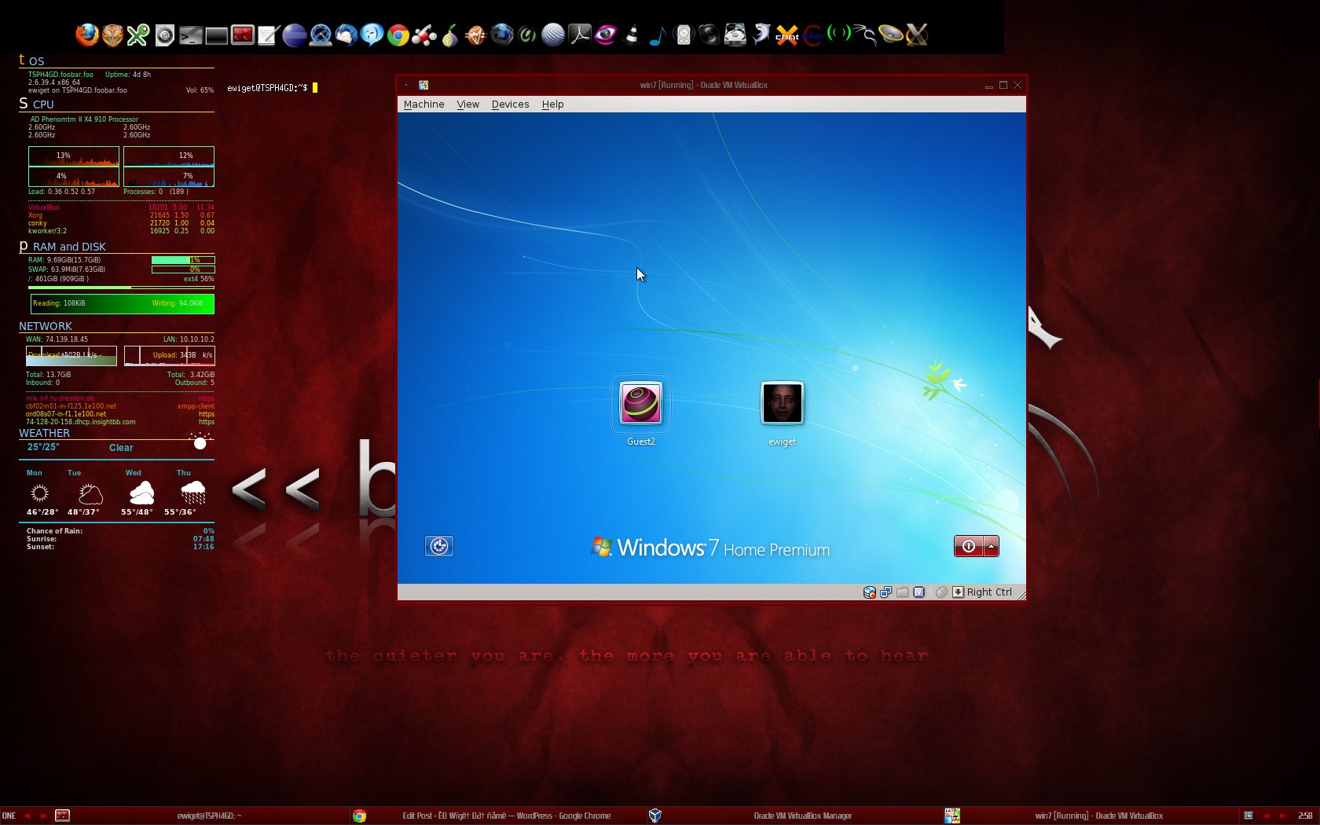Click the mouse integration indicator in status bar
Image resolution: width=1320 pixels, height=825 pixels.
[x=941, y=592]
